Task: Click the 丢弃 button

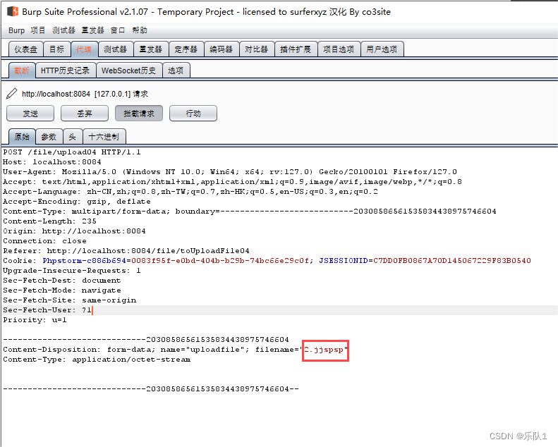Action: pyautogui.click(x=85, y=114)
